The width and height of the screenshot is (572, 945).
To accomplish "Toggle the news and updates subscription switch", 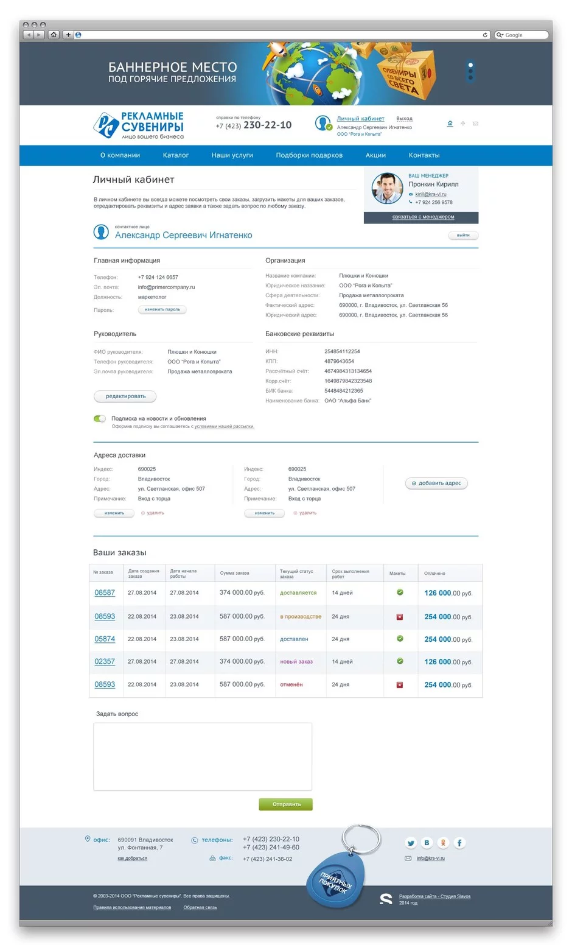I will [100, 419].
